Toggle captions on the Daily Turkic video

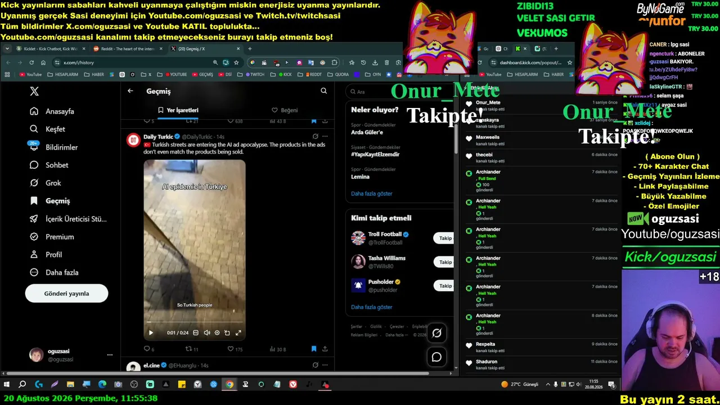pos(196,333)
